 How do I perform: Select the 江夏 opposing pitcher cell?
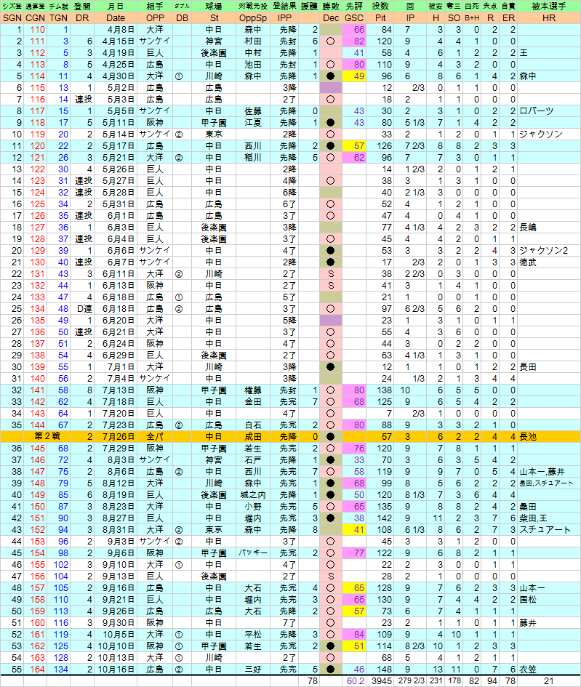(253, 123)
